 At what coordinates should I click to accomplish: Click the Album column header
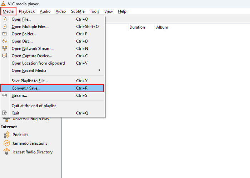tap(162, 27)
